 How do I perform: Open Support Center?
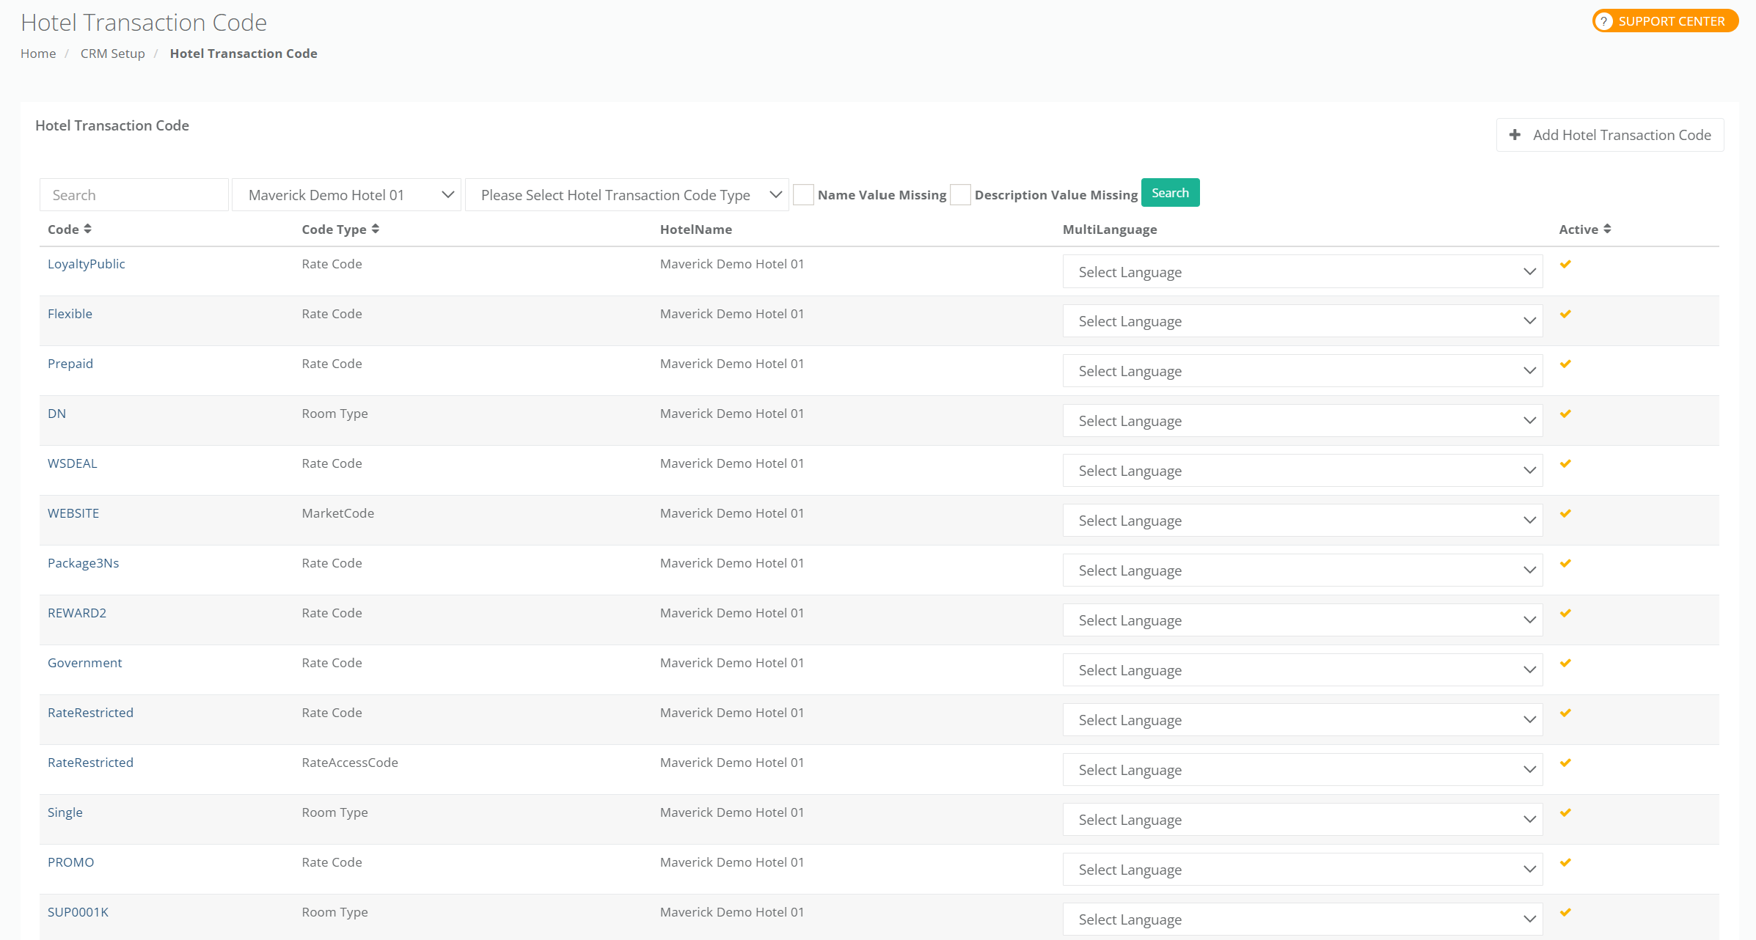pyautogui.click(x=1665, y=21)
